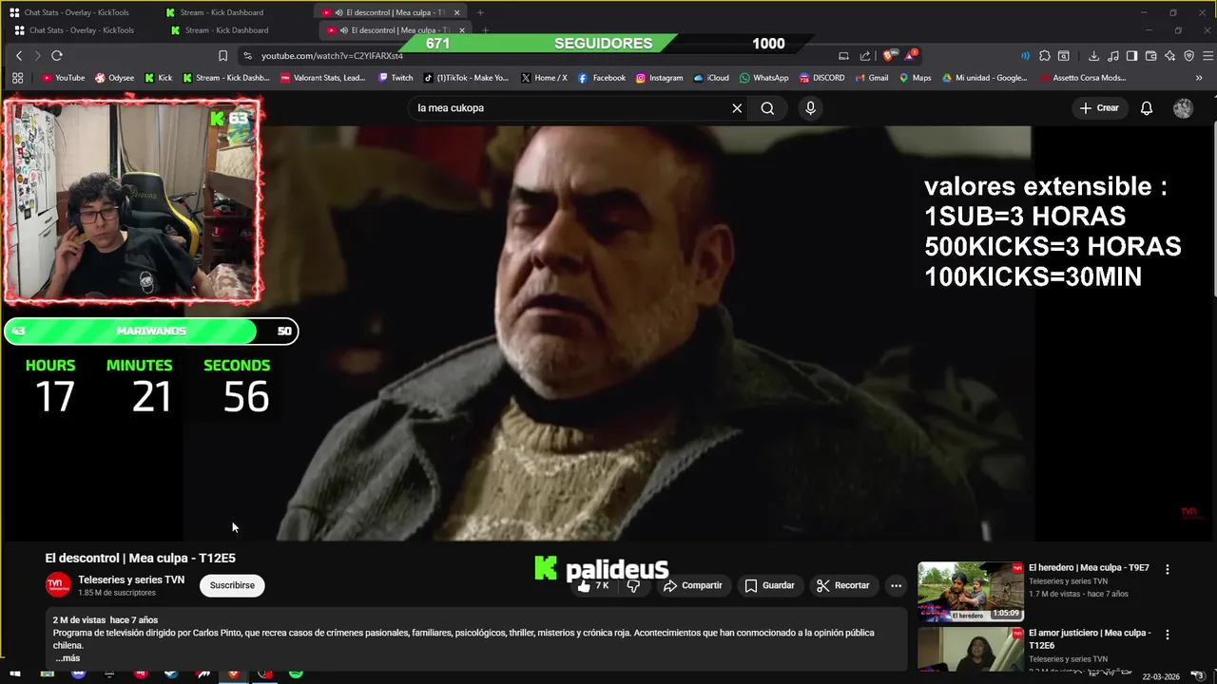
Task: Open the Crear menu button
Action: pyautogui.click(x=1099, y=108)
